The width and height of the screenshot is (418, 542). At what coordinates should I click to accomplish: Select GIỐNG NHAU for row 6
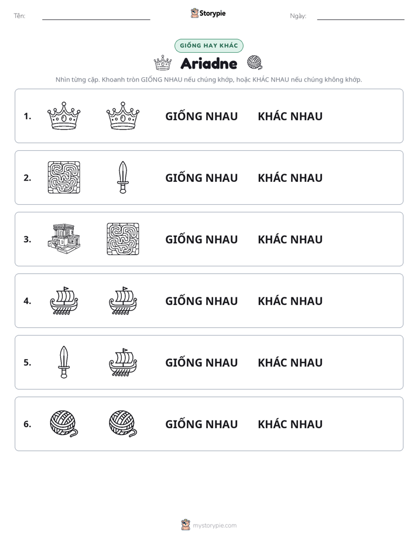[201, 424]
